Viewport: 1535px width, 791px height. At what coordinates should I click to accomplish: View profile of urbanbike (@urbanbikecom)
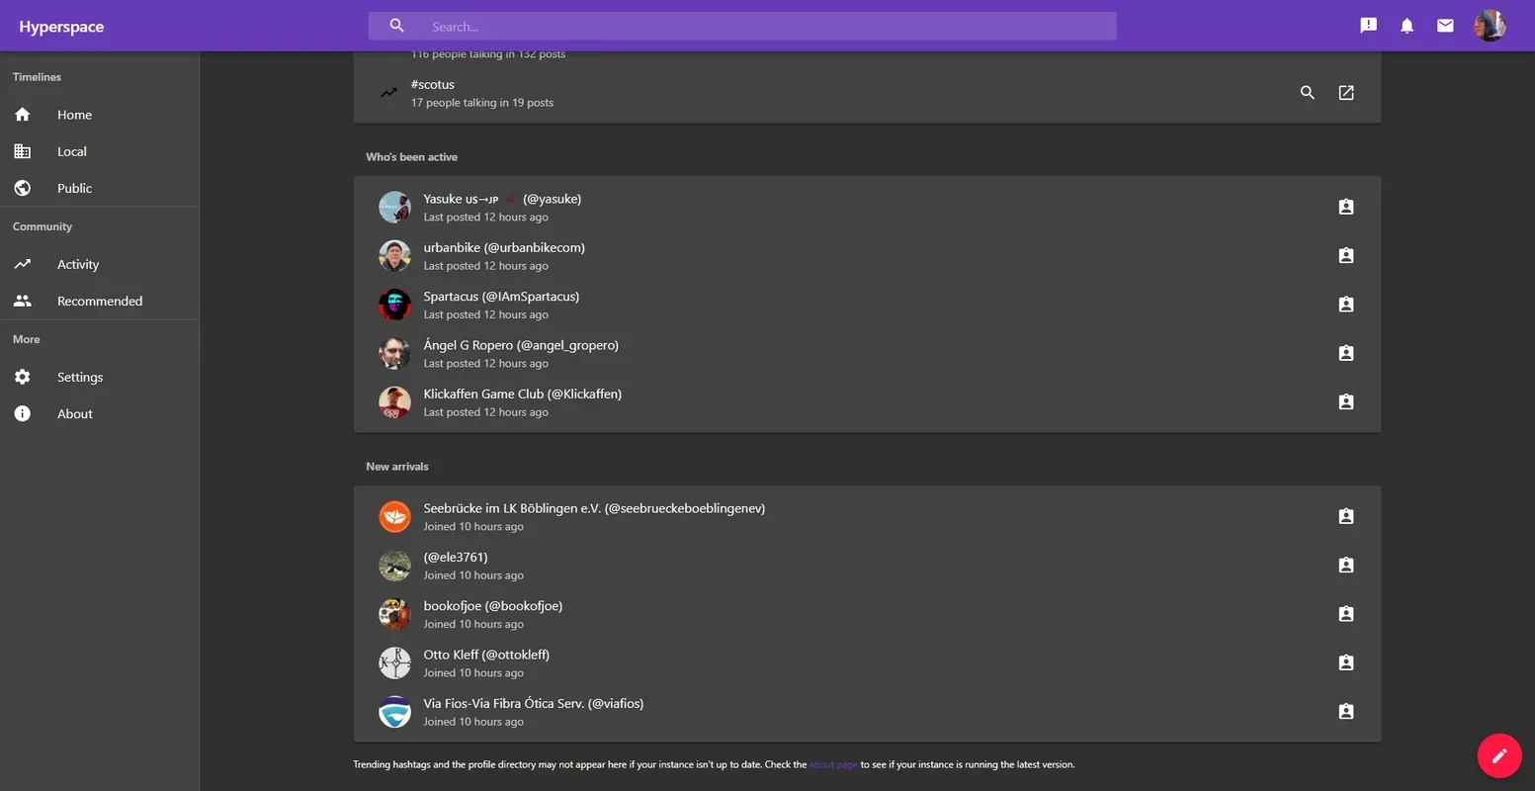pyautogui.click(x=1346, y=255)
